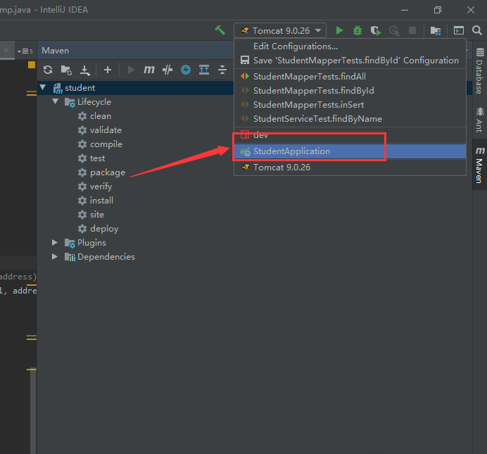The width and height of the screenshot is (487, 454).
Task: Click the profiler run icon in the toolbar
Action: [394, 30]
